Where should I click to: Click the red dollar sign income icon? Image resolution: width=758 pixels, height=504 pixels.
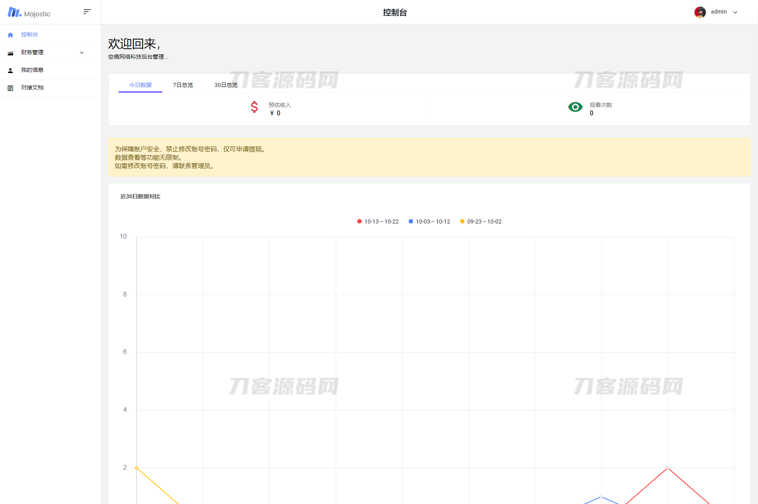(254, 107)
